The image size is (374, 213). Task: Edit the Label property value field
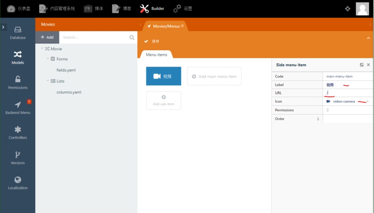[x=348, y=85]
